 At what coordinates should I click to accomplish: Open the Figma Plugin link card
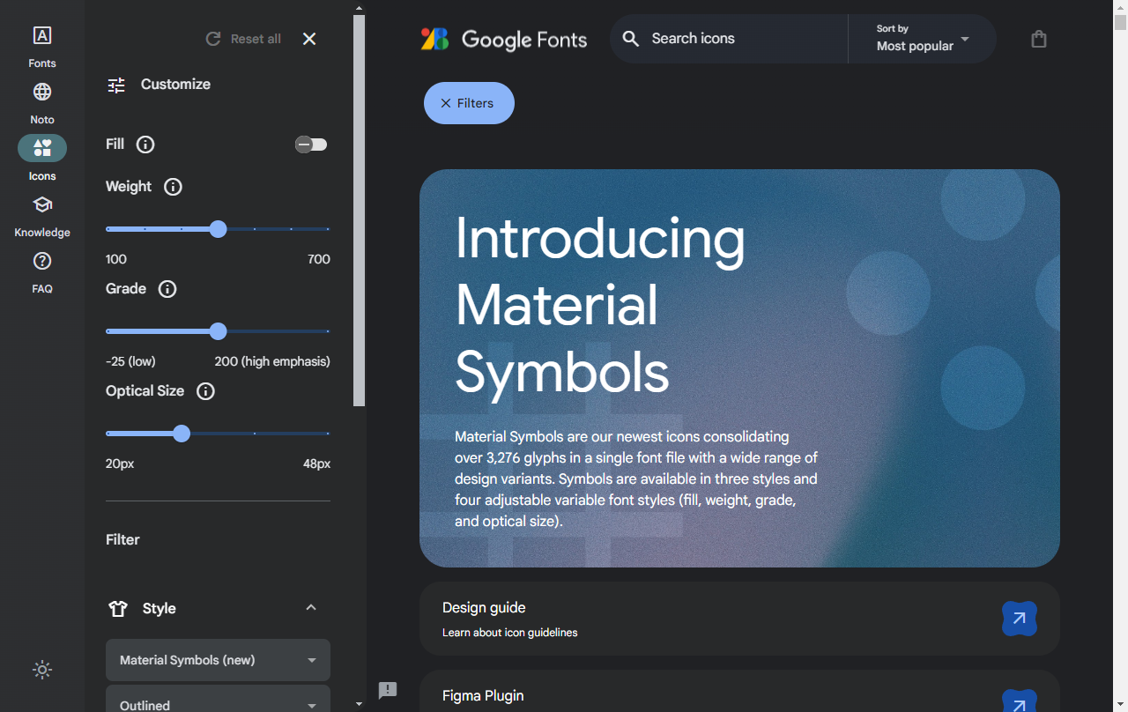click(x=739, y=691)
